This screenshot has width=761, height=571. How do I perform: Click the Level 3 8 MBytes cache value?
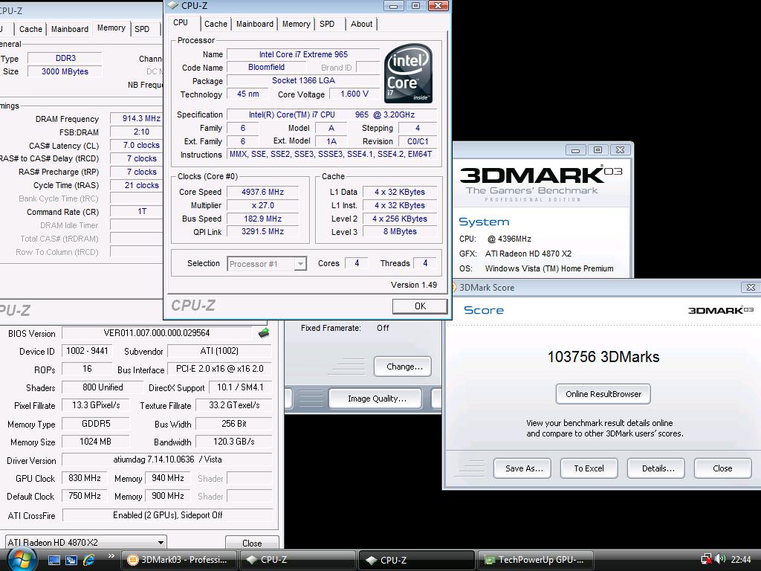(400, 232)
